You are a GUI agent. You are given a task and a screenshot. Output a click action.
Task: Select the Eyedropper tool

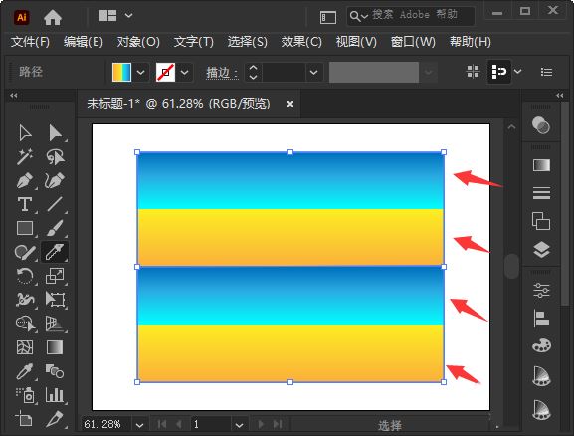[25, 371]
